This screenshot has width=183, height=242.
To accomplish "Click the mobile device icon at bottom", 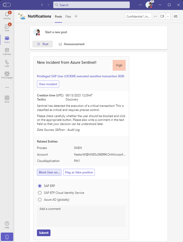I will tap(7, 237).
